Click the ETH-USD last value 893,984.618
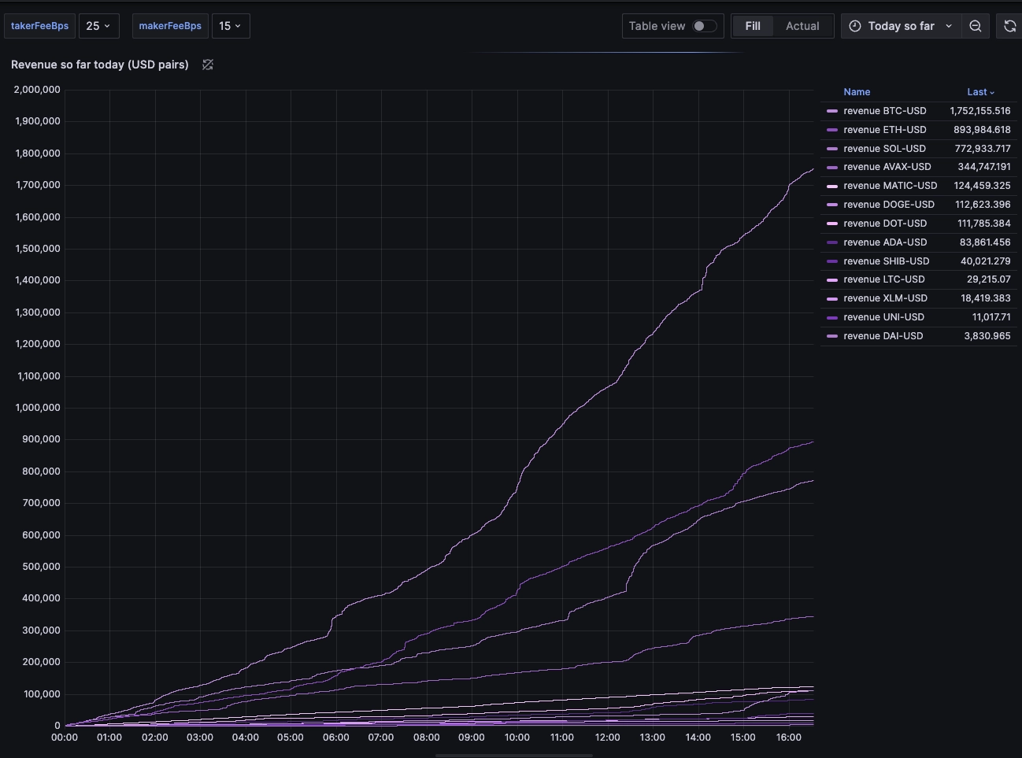1022x758 pixels. [x=982, y=130]
